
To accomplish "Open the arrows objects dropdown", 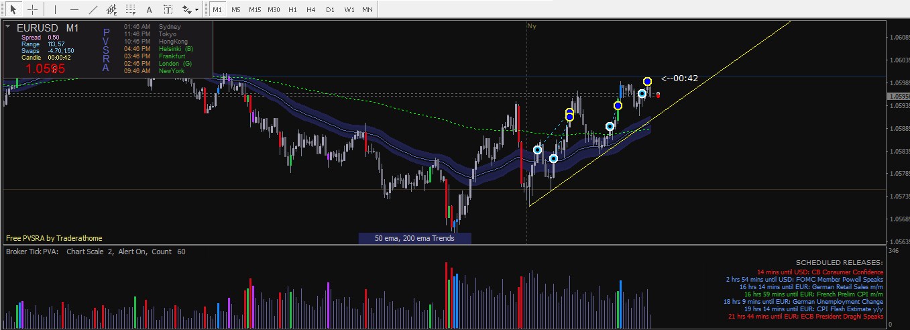I will click(x=190, y=10).
